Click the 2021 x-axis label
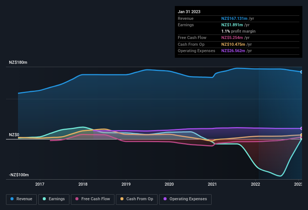The height and width of the screenshot is (210, 308). [x=212, y=184]
